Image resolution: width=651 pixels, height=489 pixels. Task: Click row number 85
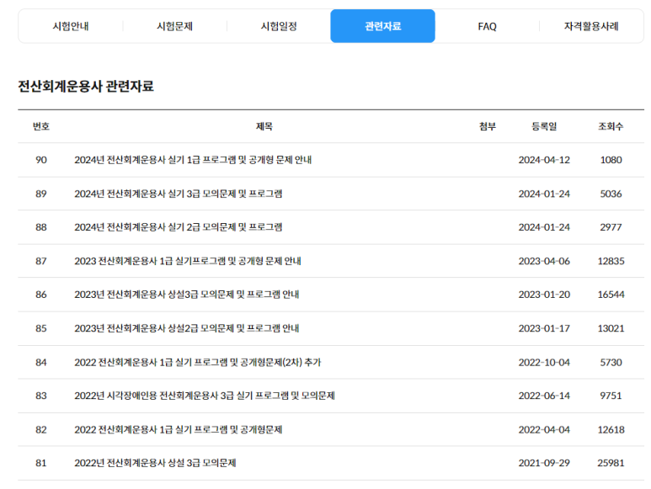[41, 328]
